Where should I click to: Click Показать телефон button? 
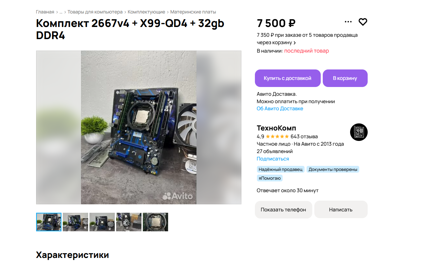[x=284, y=210]
